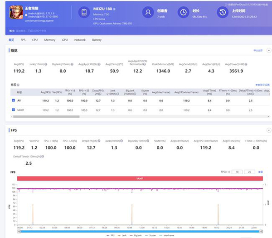This screenshot has width=272, height=238.
Task: Select the Battery tab
Action: (97, 40)
